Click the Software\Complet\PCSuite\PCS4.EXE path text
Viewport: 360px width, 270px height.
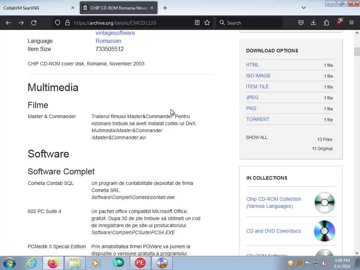[x=133, y=232]
